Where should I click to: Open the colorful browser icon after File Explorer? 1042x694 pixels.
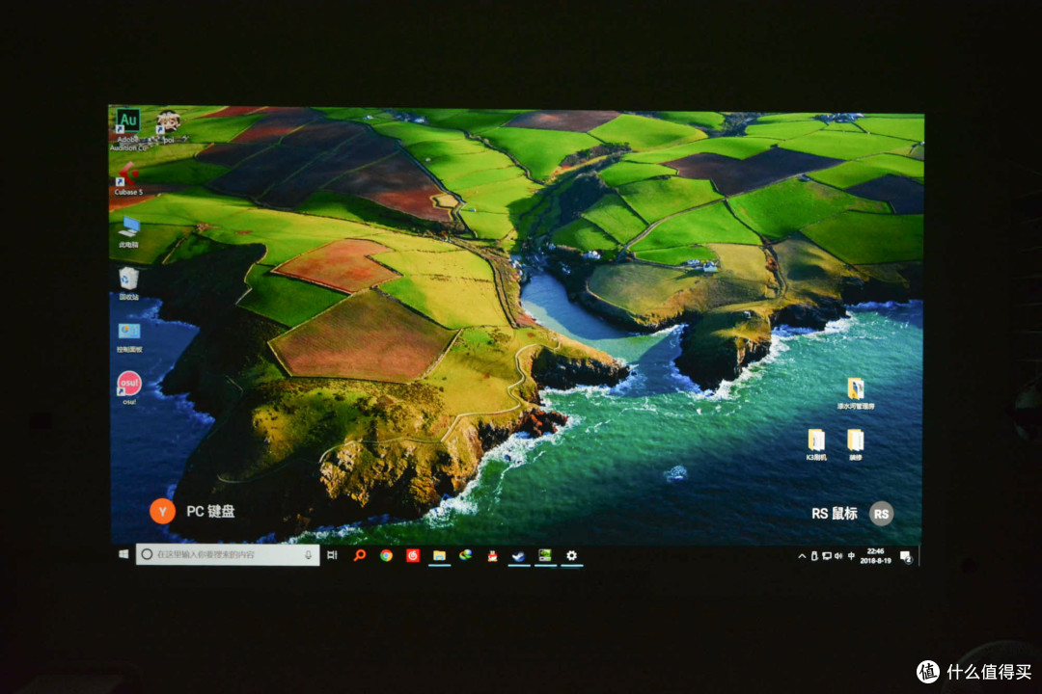pyautogui.click(x=466, y=555)
